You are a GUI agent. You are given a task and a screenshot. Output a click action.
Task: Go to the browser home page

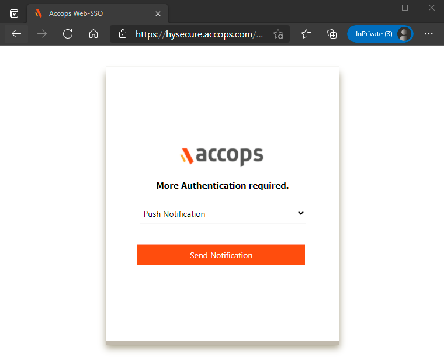(x=93, y=34)
